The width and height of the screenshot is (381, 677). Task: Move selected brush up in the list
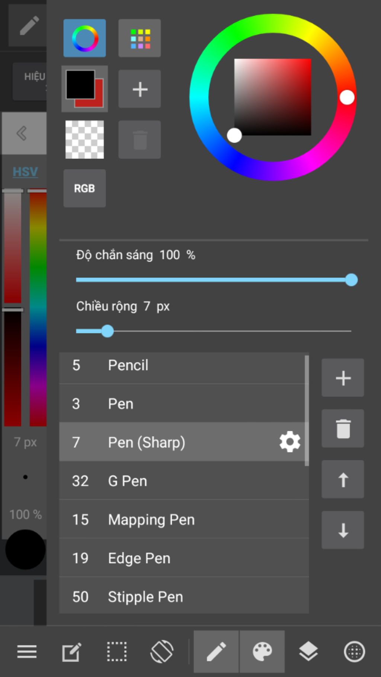(343, 479)
